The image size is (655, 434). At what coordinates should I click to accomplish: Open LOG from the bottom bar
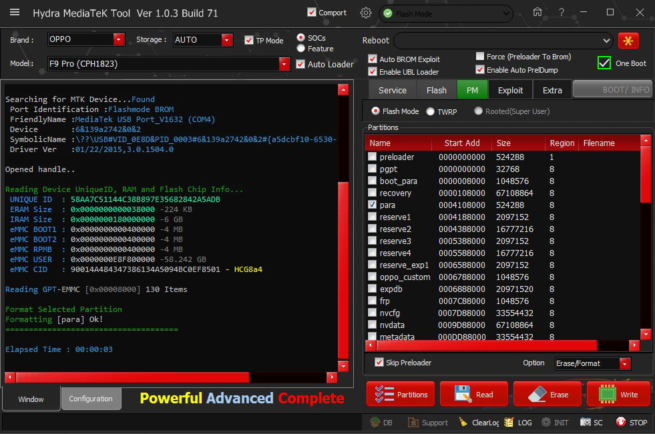pos(518,422)
